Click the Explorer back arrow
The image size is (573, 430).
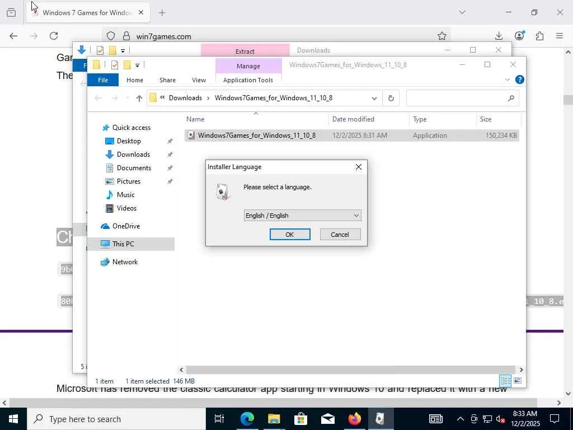pos(98,98)
